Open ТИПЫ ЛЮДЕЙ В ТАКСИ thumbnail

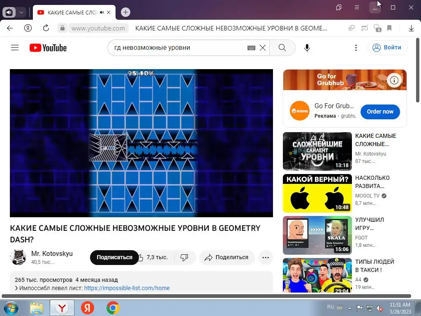point(317,275)
